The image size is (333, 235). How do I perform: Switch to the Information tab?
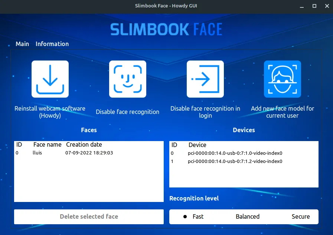click(52, 44)
